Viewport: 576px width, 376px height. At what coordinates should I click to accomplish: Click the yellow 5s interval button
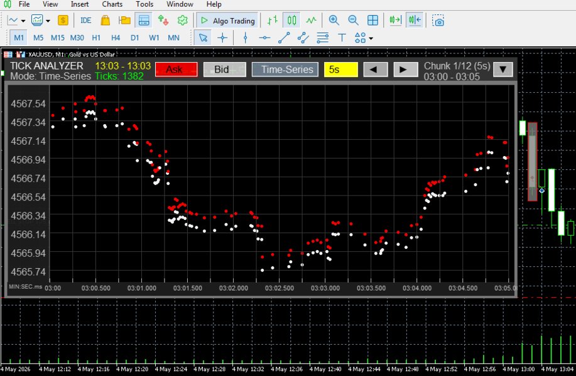pyautogui.click(x=341, y=70)
